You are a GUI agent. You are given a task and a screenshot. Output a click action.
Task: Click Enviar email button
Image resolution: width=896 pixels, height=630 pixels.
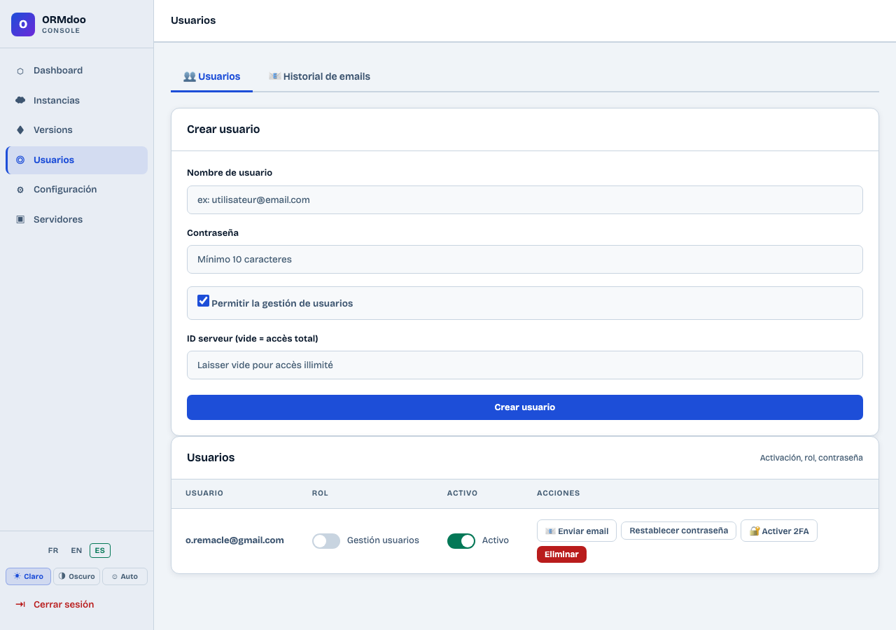point(577,531)
